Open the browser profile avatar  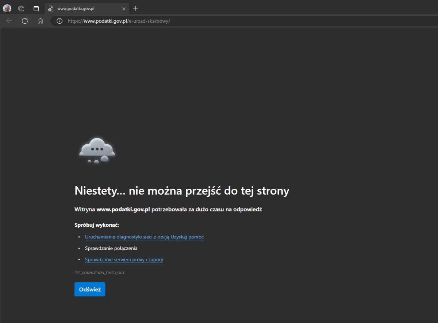coord(7,8)
